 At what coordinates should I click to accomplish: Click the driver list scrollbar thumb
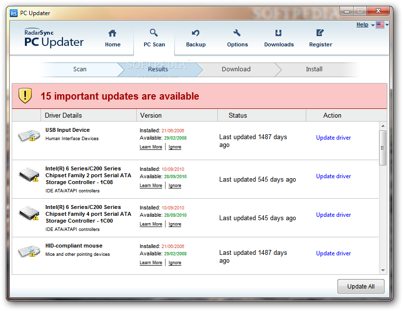(x=383, y=148)
